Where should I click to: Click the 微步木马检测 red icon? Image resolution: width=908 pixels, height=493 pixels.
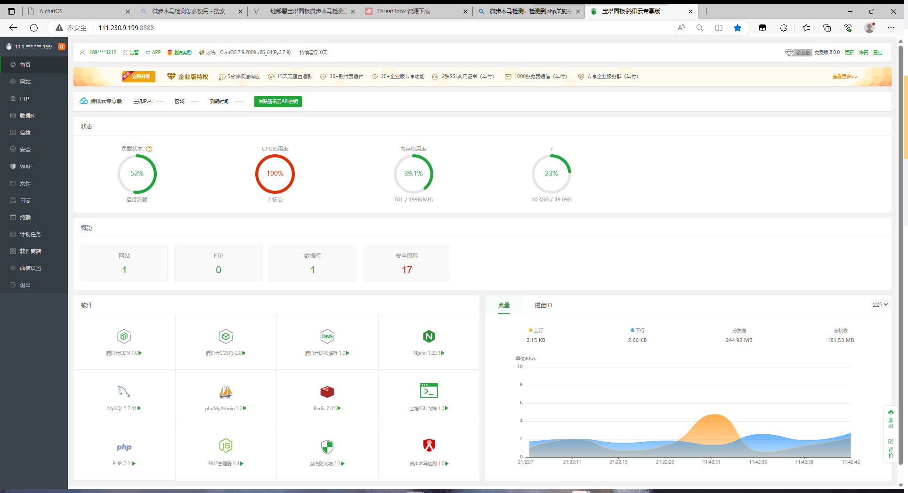coord(429,445)
